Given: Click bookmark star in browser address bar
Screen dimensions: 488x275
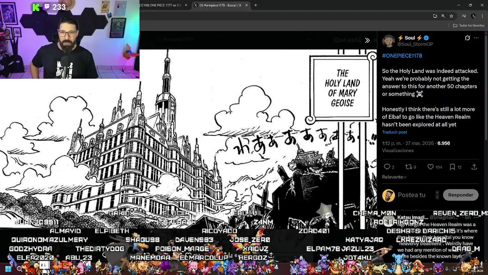Looking at the screenshot, I should click(451, 16).
